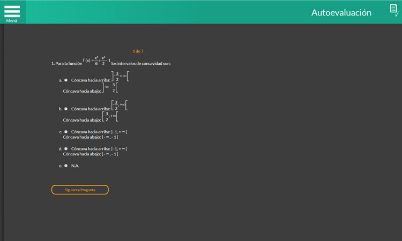Select radio button for option b

(66, 109)
